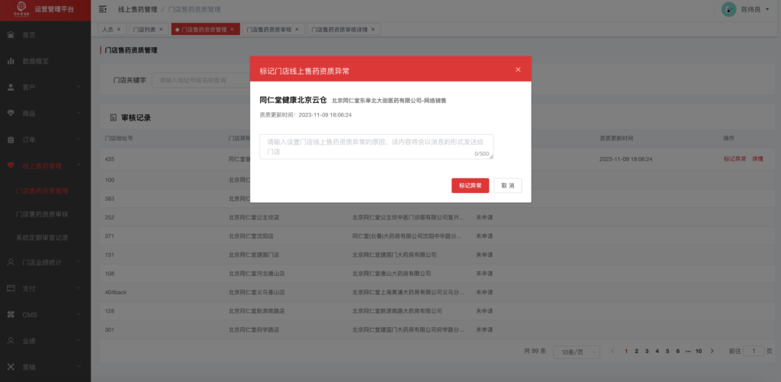Click the 订单 clipboard icon in the sidebar
Image resolution: width=781 pixels, height=382 pixels.
click(11, 140)
